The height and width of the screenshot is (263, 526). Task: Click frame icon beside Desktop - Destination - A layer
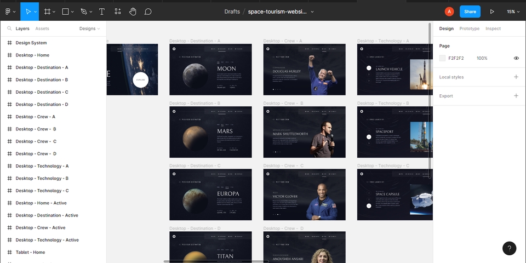click(9, 67)
